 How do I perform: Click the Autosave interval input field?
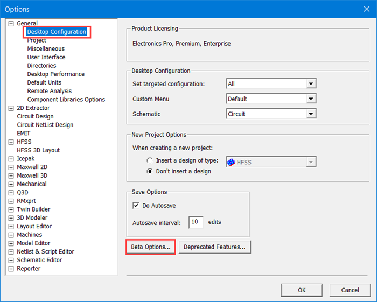coord(196,222)
